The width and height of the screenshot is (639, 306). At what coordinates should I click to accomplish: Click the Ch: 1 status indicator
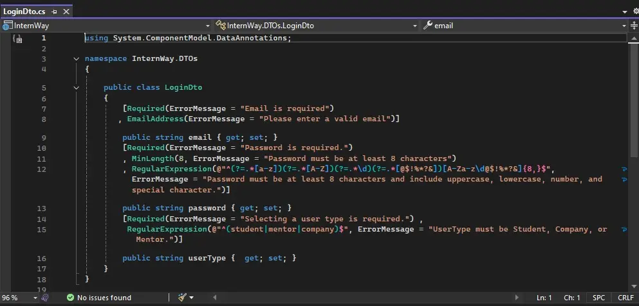[572, 298]
